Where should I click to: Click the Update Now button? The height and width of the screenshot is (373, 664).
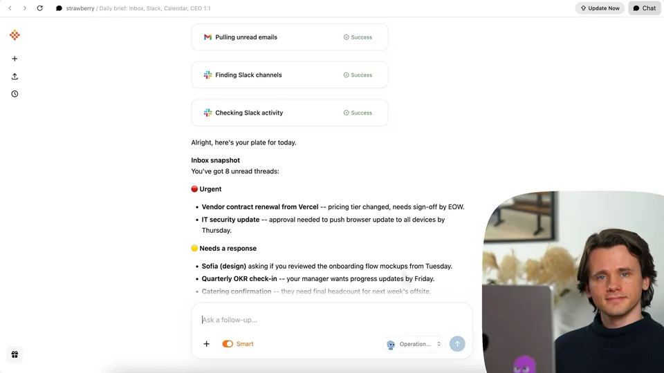(x=600, y=8)
